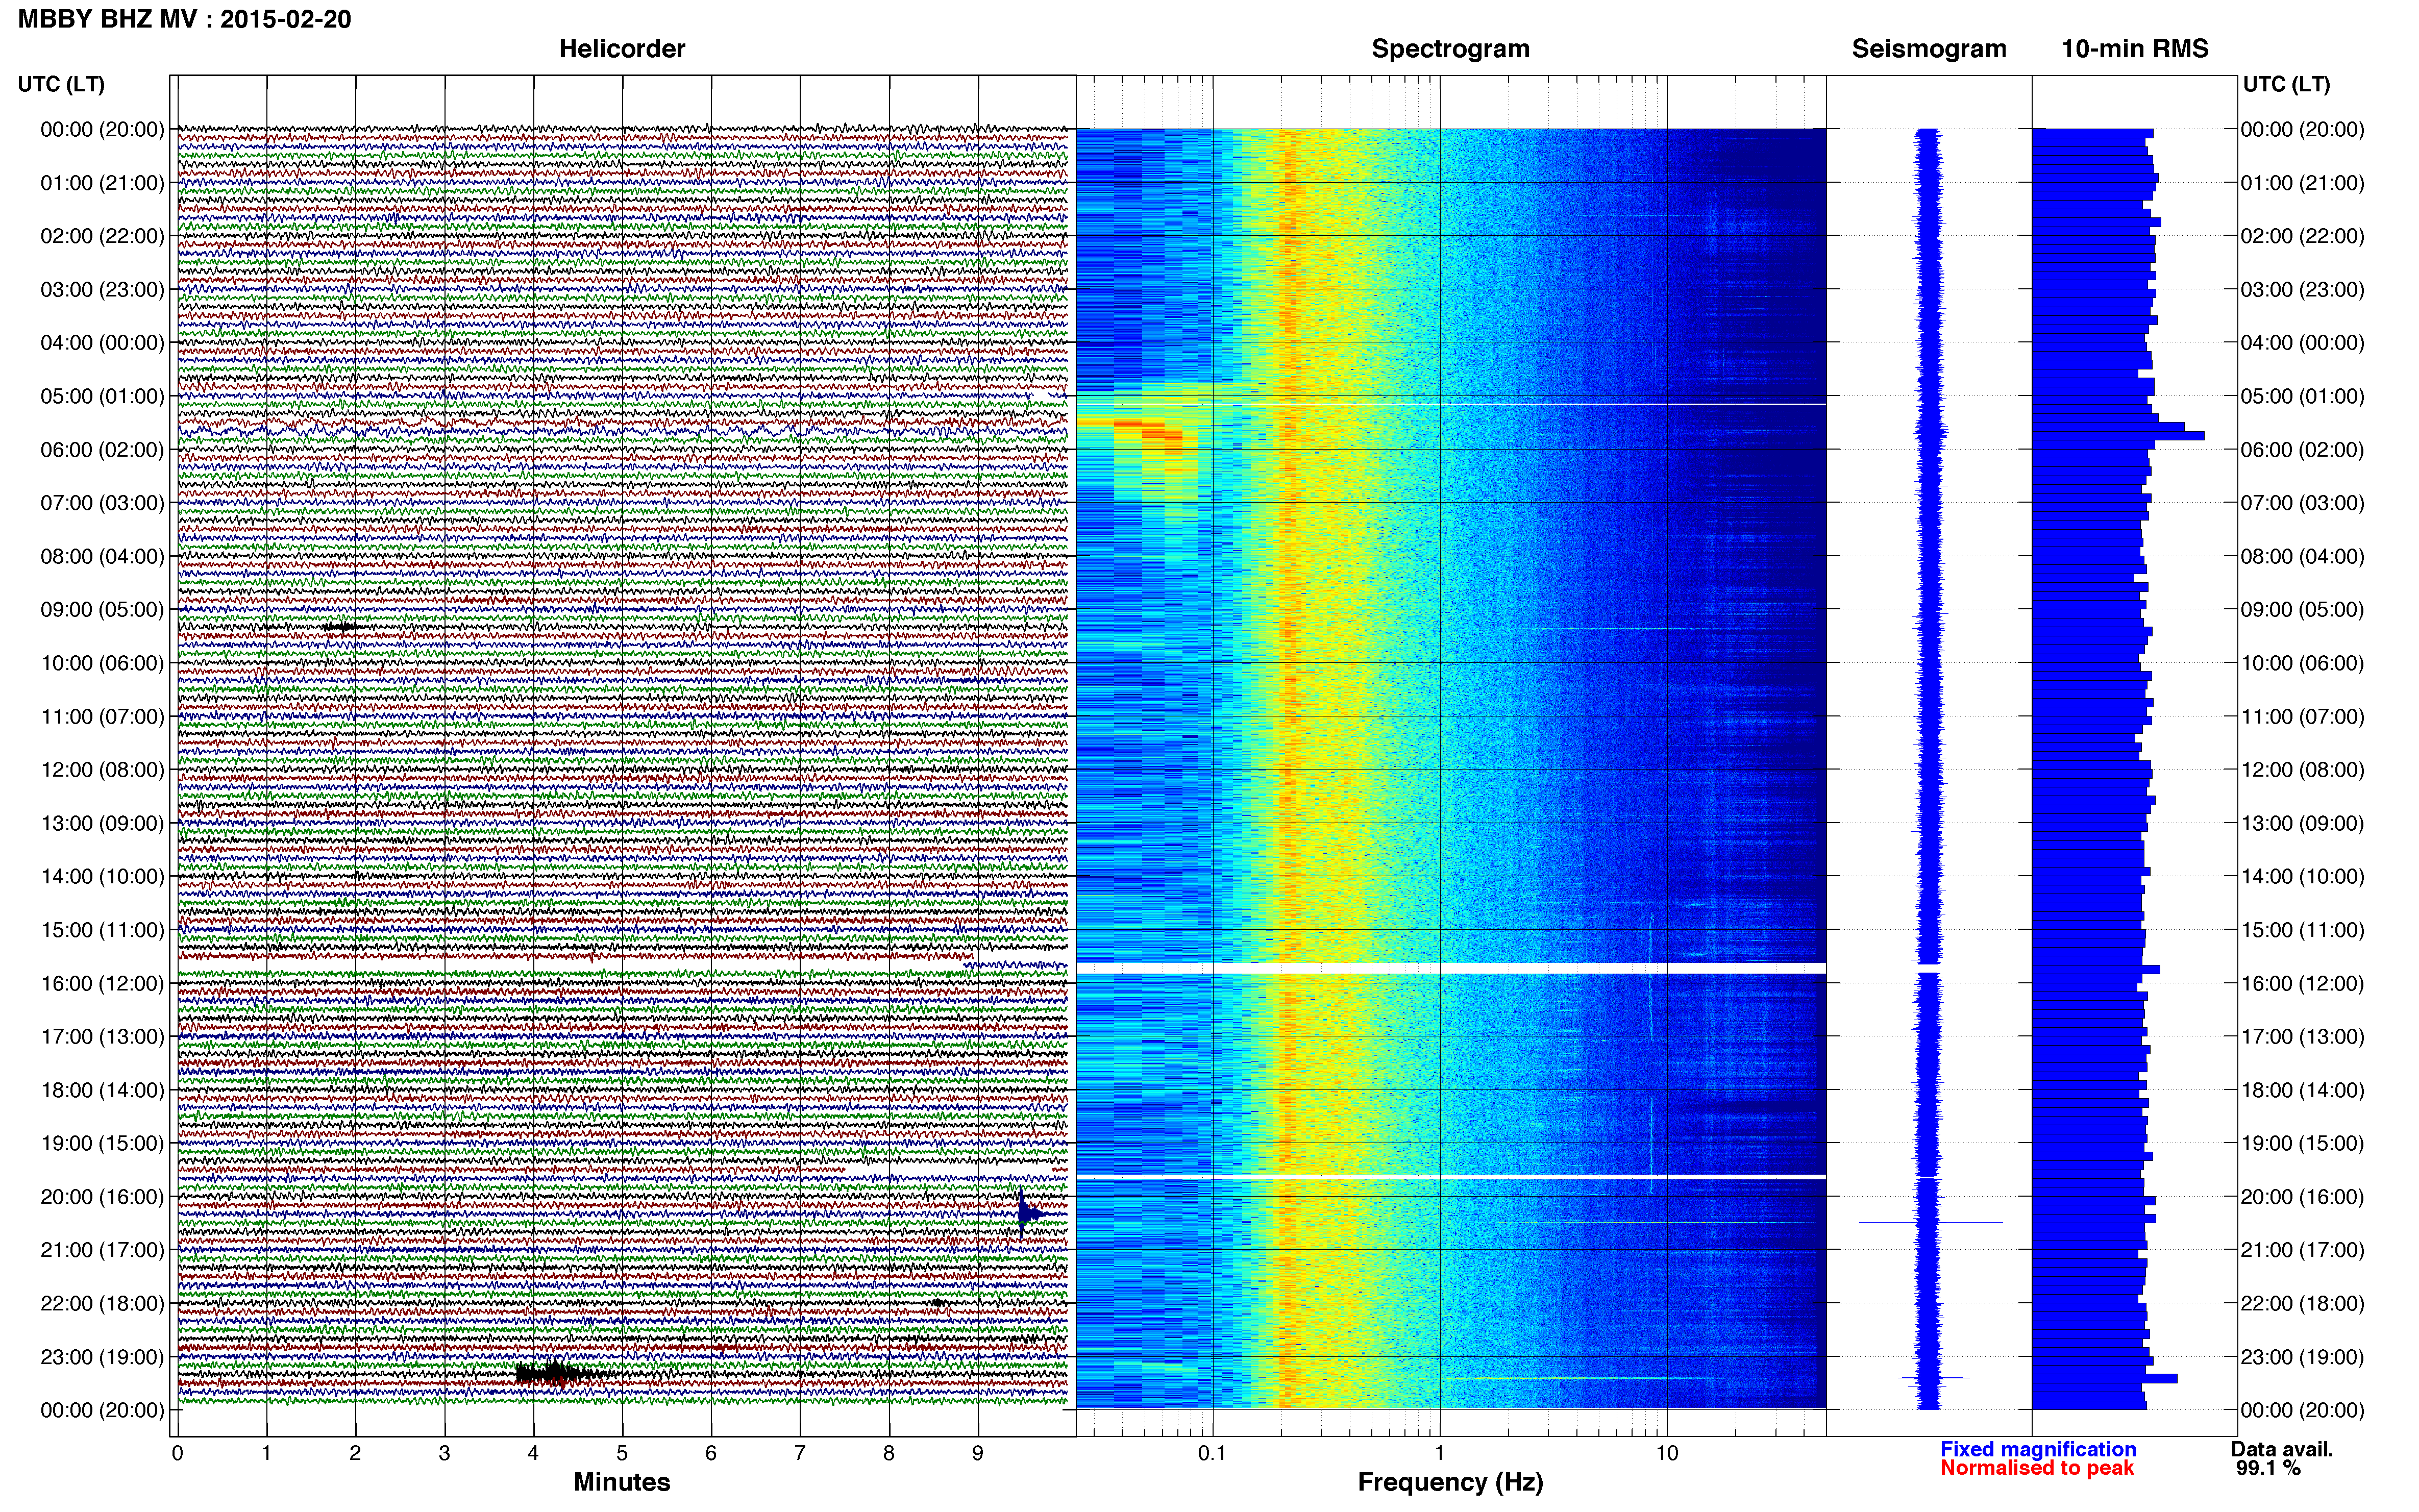The height and width of the screenshot is (1512, 2419).
Task: Select the "1" tick on the Frequency axis
Action: pos(1440,1453)
